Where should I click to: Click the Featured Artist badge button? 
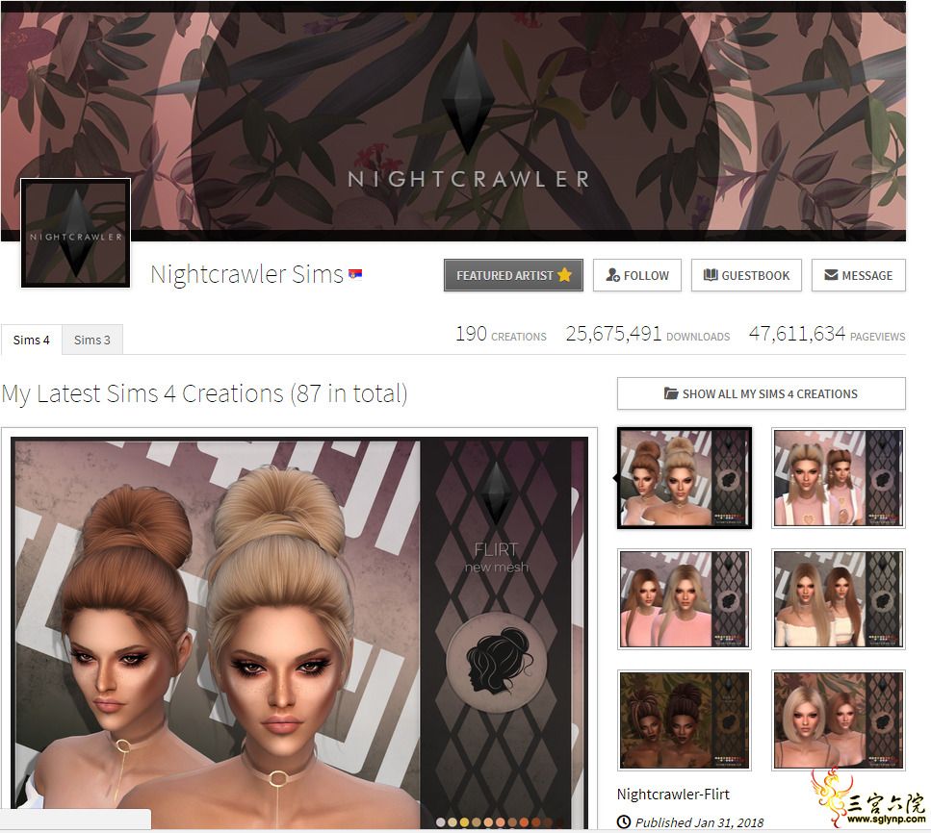tap(513, 275)
